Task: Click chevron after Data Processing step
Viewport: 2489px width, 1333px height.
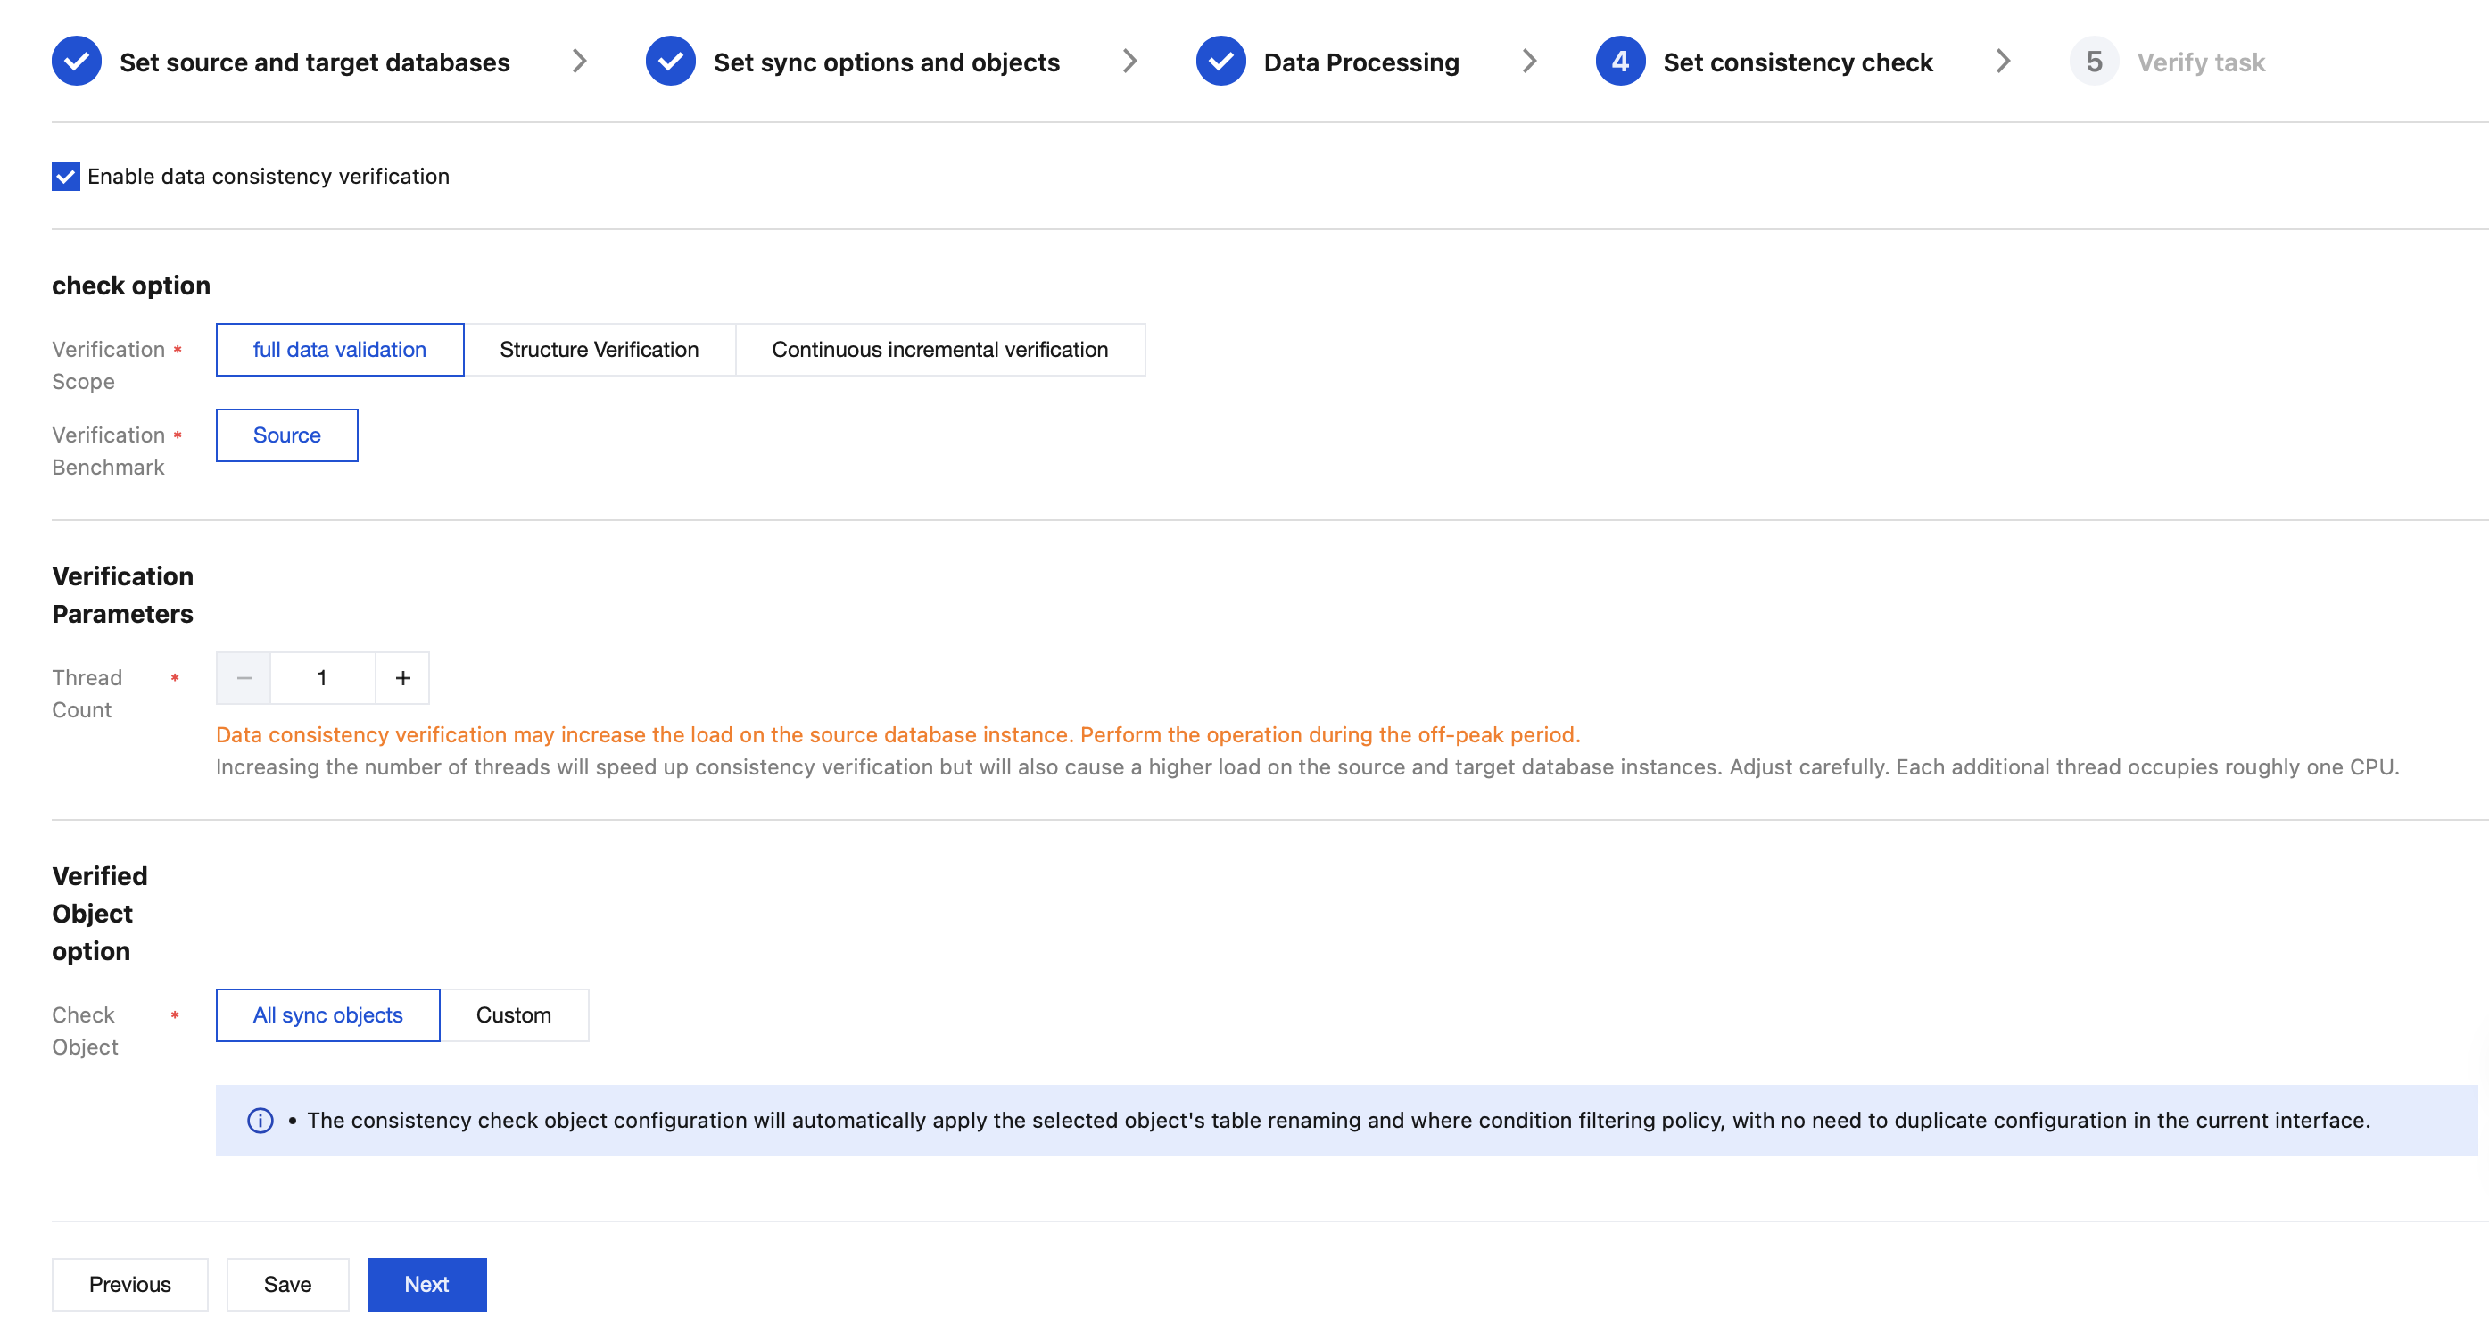Action: [x=1528, y=62]
